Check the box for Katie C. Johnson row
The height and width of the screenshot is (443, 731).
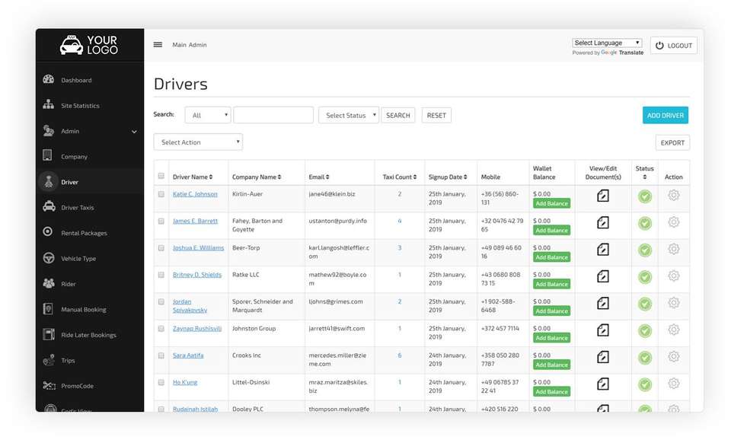tap(161, 194)
